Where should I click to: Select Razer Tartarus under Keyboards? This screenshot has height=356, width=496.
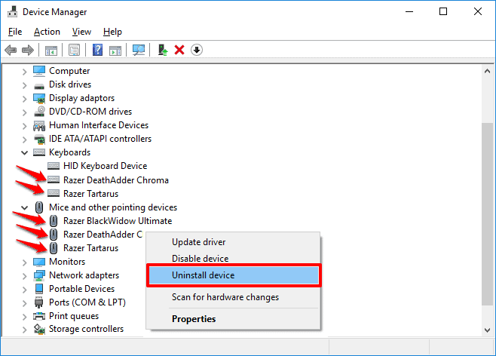[90, 194]
